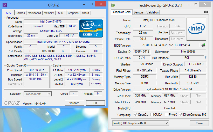The image size is (213, 132).
Task: Click the Code Name value Haswell
Action: point(38,26)
